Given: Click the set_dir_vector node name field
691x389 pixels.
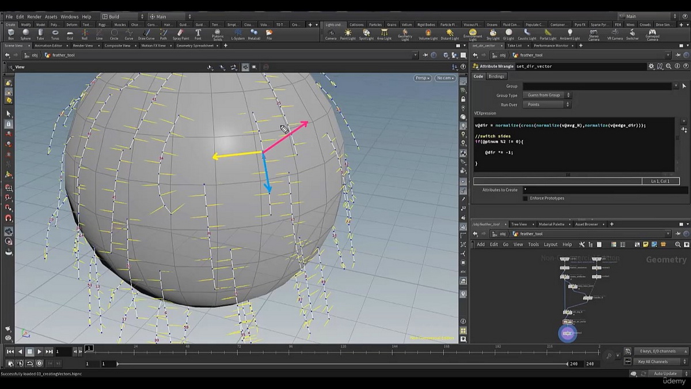Looking at the screenshot, I should click(580, 66).
